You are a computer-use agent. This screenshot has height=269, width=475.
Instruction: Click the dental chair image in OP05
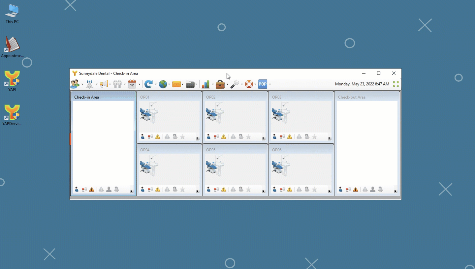(215, 165)
